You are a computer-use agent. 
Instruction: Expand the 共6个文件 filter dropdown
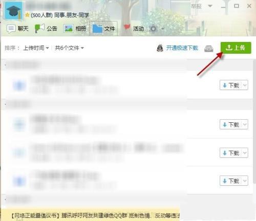[69, 48]
